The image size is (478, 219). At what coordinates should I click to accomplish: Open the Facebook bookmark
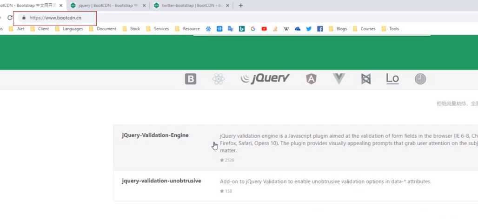click(320, 29)
